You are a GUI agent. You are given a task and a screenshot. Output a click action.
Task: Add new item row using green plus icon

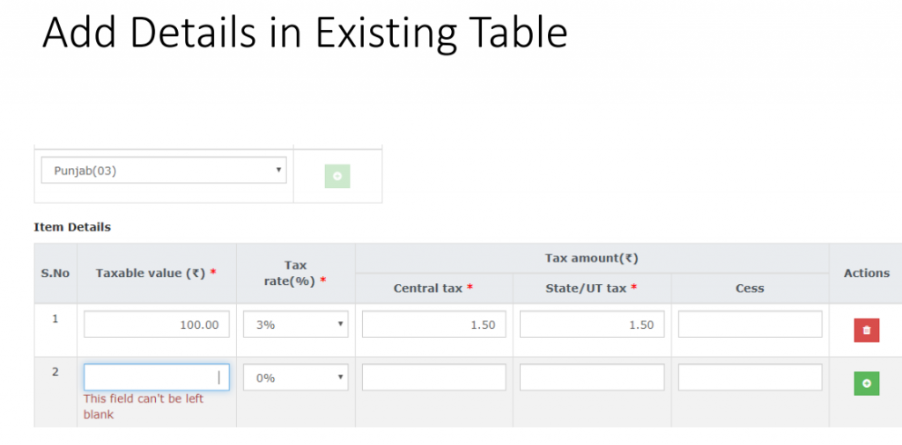click(x=867, y=383)
